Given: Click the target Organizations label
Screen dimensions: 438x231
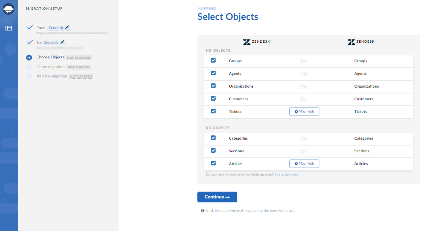Looking at the screenshot, I should [x=366, y=86].
